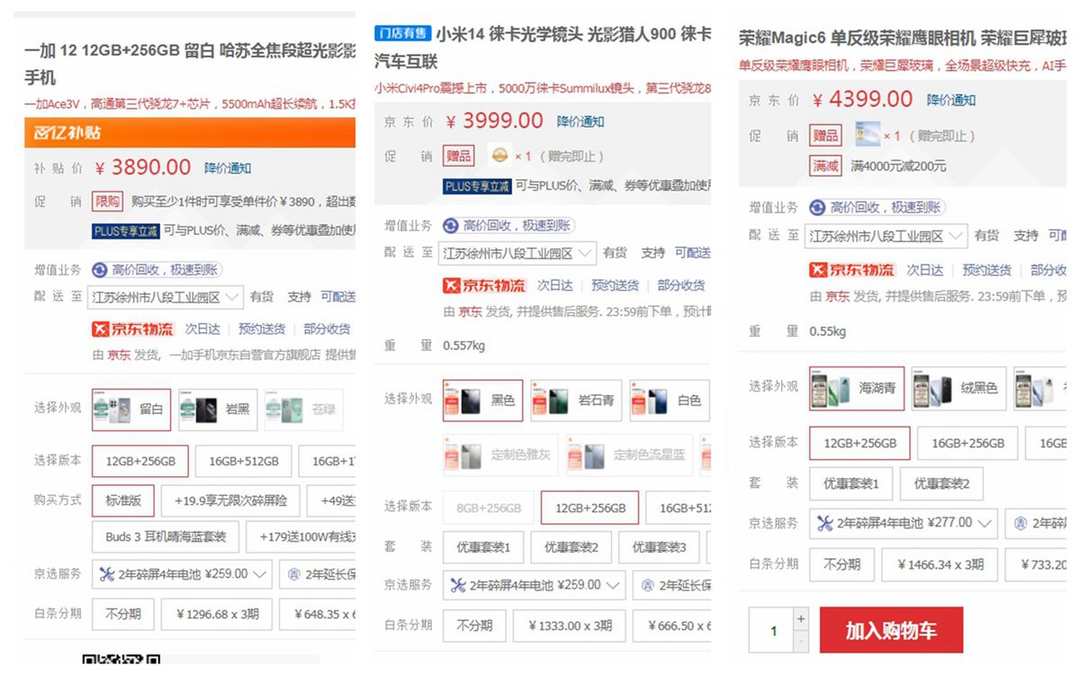Expand the delivery region dropdown for Honor Magic6
The height and width of the screenshot is (675, 1080).
(x=958, y=236)
